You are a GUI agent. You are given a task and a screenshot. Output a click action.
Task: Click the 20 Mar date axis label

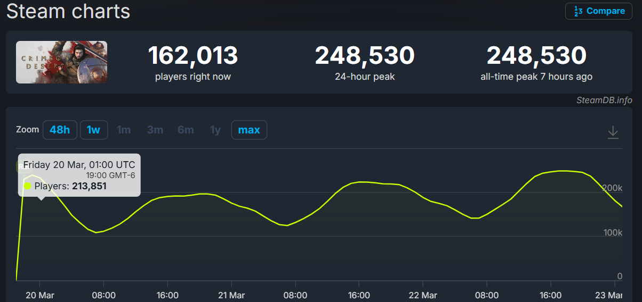tap(40, 295)
